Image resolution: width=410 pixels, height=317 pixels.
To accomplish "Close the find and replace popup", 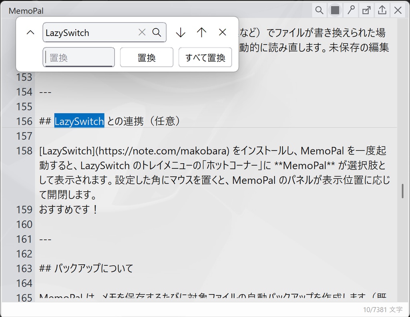I will (222, 32).
